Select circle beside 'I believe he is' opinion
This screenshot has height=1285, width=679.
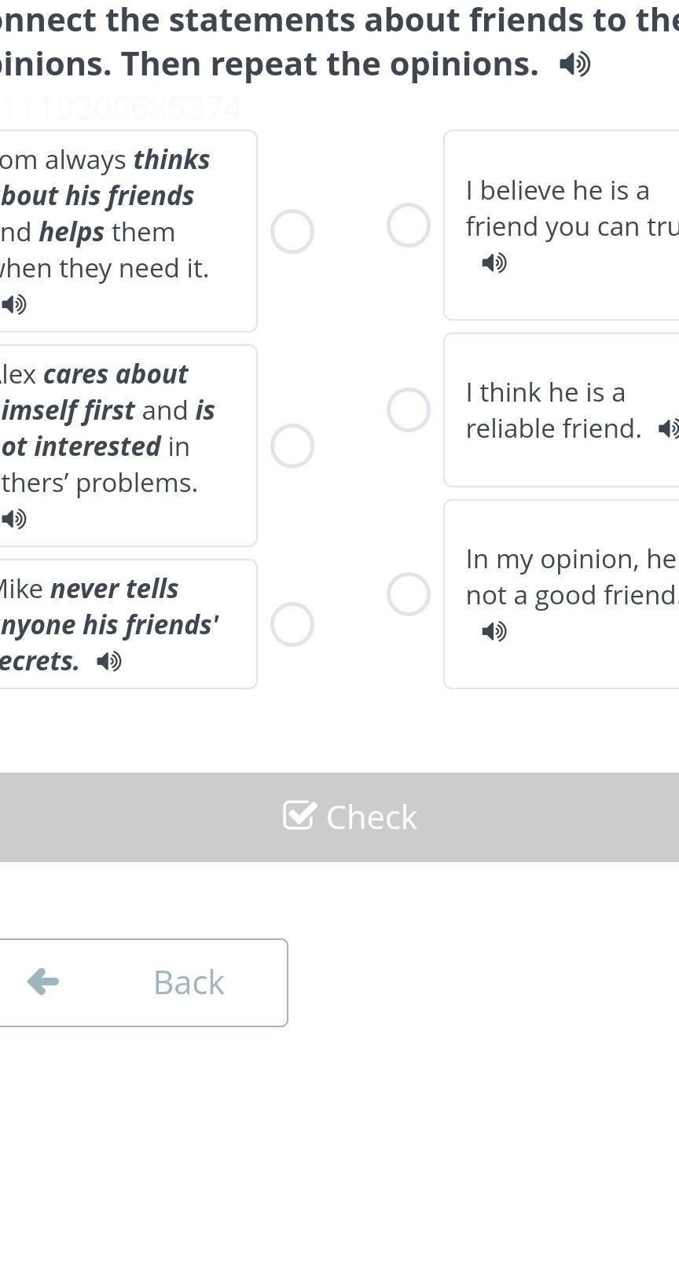pyautogui.click(x=409, y=226)
